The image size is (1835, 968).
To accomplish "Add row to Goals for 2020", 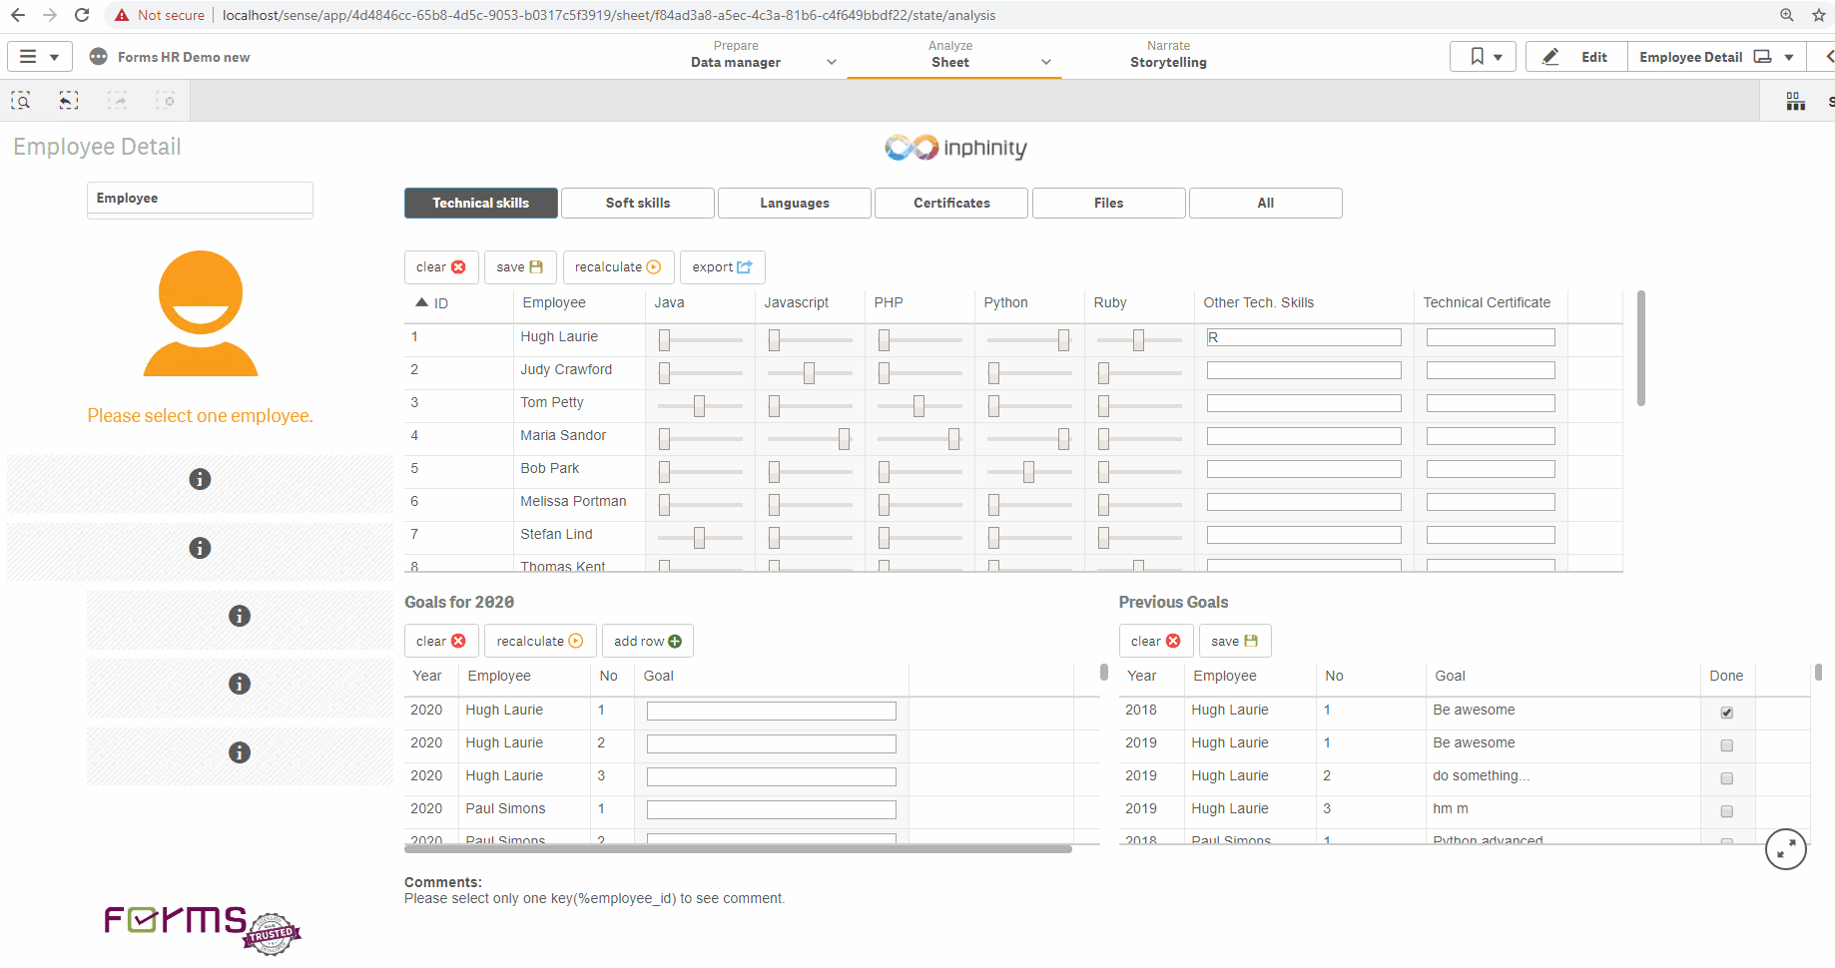I will click(x=648, y=641).
